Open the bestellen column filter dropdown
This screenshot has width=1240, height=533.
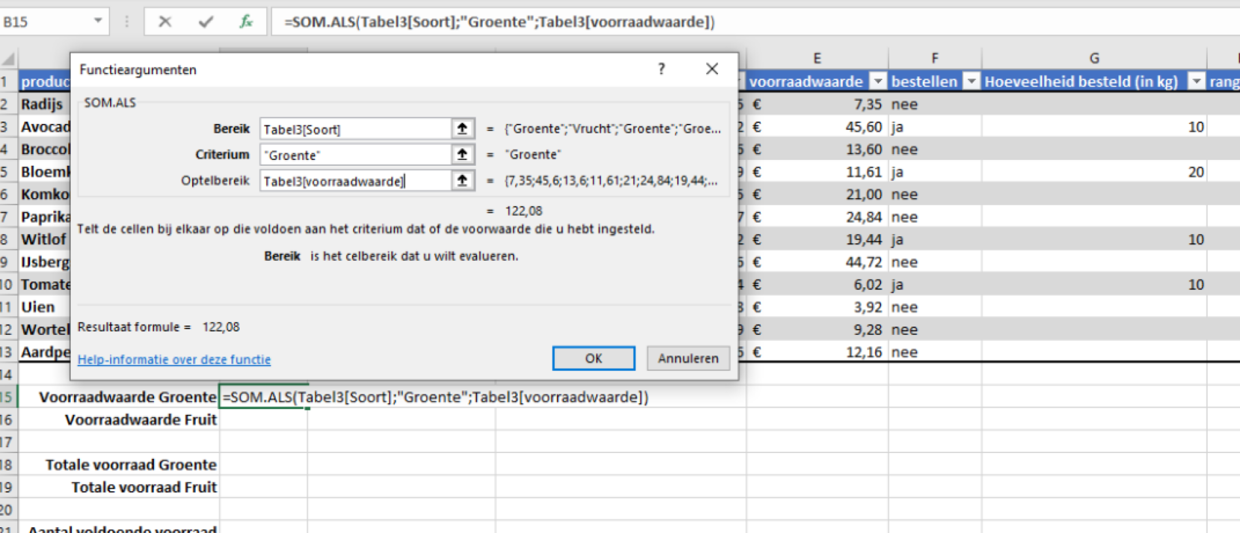click(972, 82)
